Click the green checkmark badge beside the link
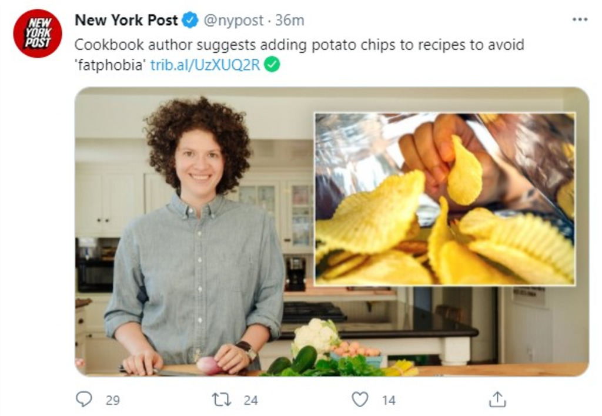The image size is (602, 416). (x=272, y=65)
